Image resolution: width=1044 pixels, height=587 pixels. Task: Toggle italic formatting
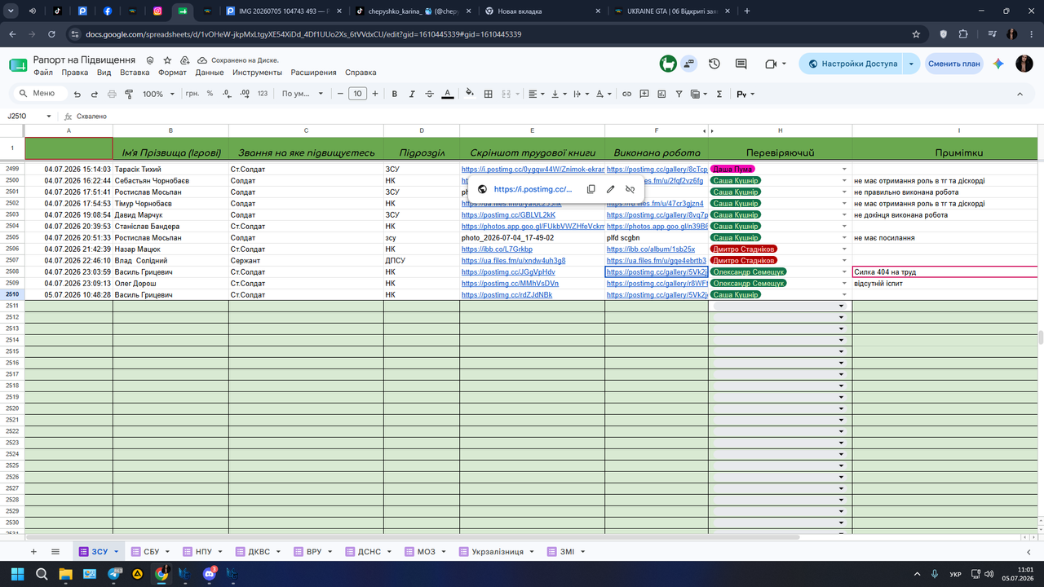[x=412, y=94]
